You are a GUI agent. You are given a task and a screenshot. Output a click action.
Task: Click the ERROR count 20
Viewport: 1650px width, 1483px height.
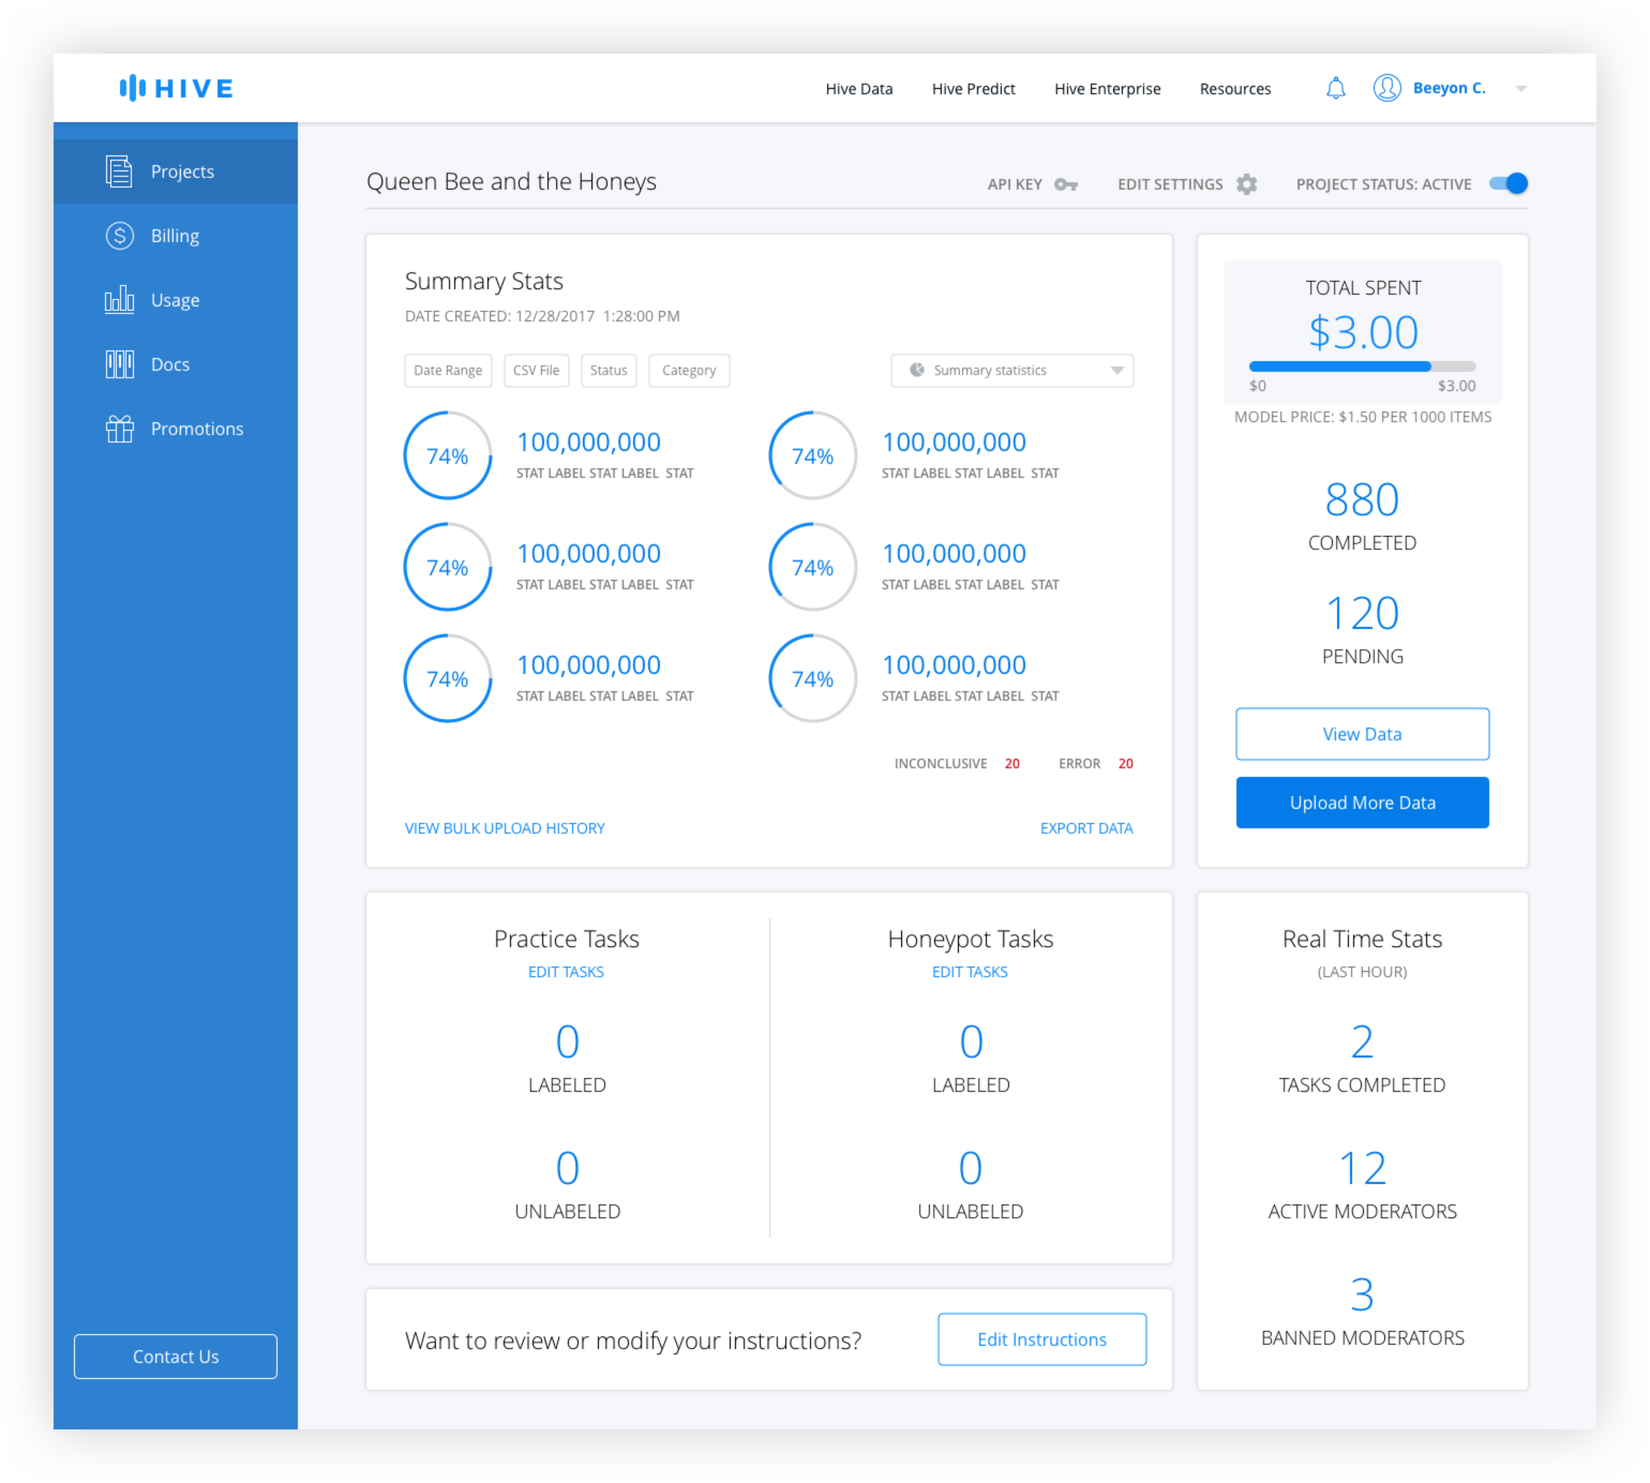[1125, 764]
